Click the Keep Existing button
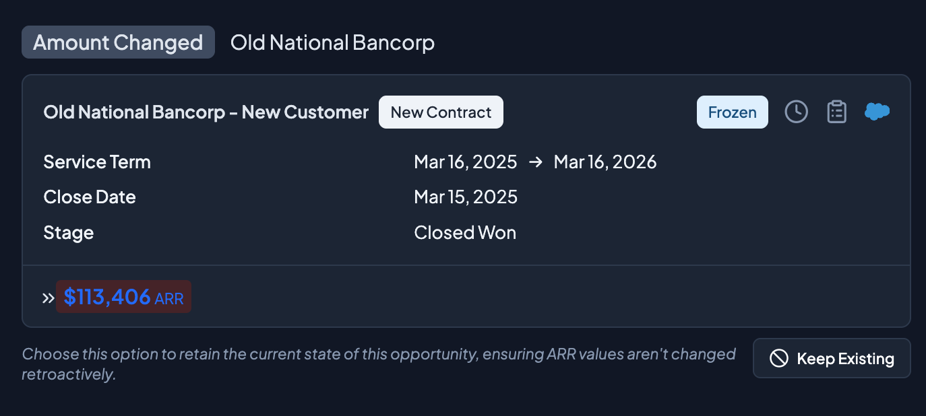Viewport: 926px width, 416px height. [x=831, y=359]
